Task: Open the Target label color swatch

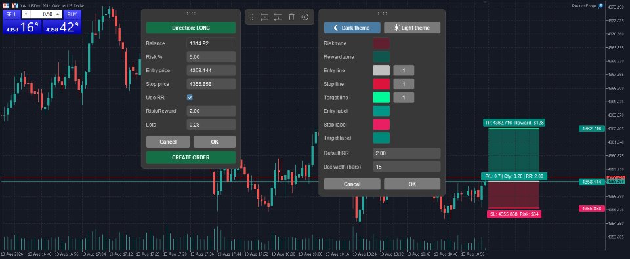Action: (381, 138)
